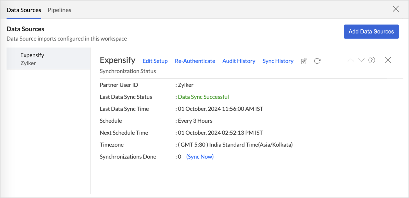Viewport: 409px width, 198px height.
Task: Close the Data Sources dialog
Action: [x=396, y=9]
